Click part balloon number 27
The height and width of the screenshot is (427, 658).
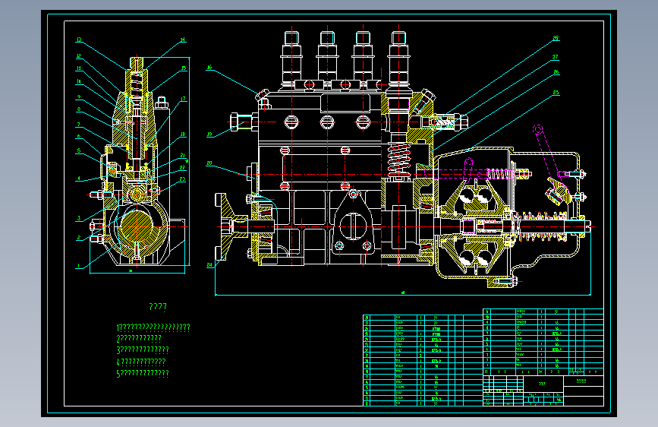(556, 57)
